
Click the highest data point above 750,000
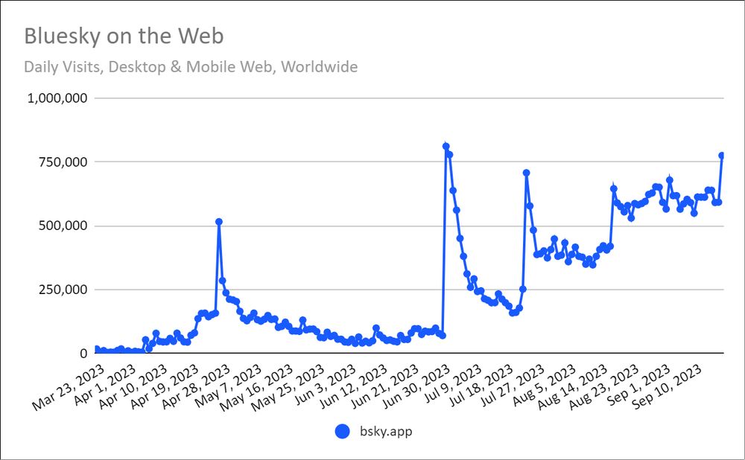[x=446, y=146]
